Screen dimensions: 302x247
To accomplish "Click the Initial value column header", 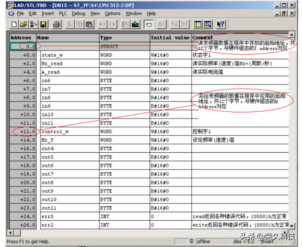I will point(169,38).
